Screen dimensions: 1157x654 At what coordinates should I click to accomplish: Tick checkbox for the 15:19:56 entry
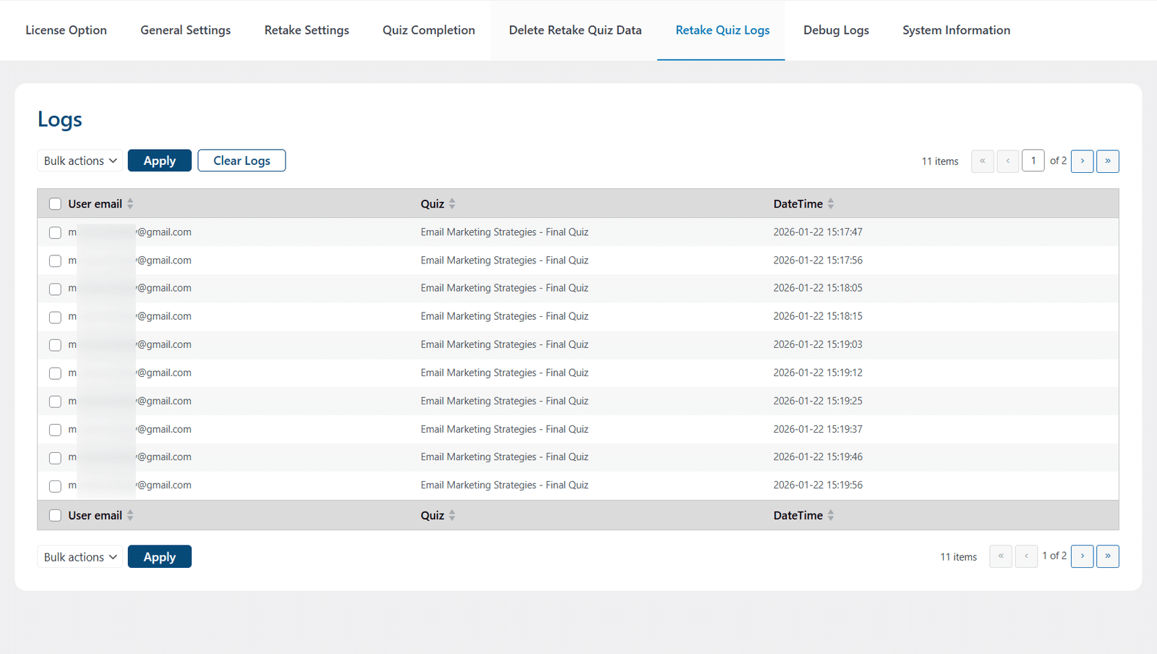pos(55,486)
